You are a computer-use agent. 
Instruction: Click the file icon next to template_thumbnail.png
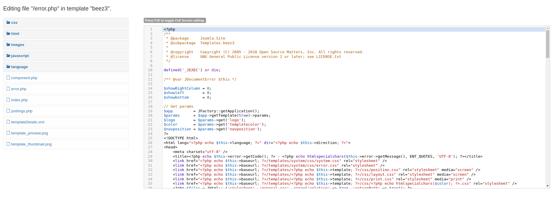point(8,144)
